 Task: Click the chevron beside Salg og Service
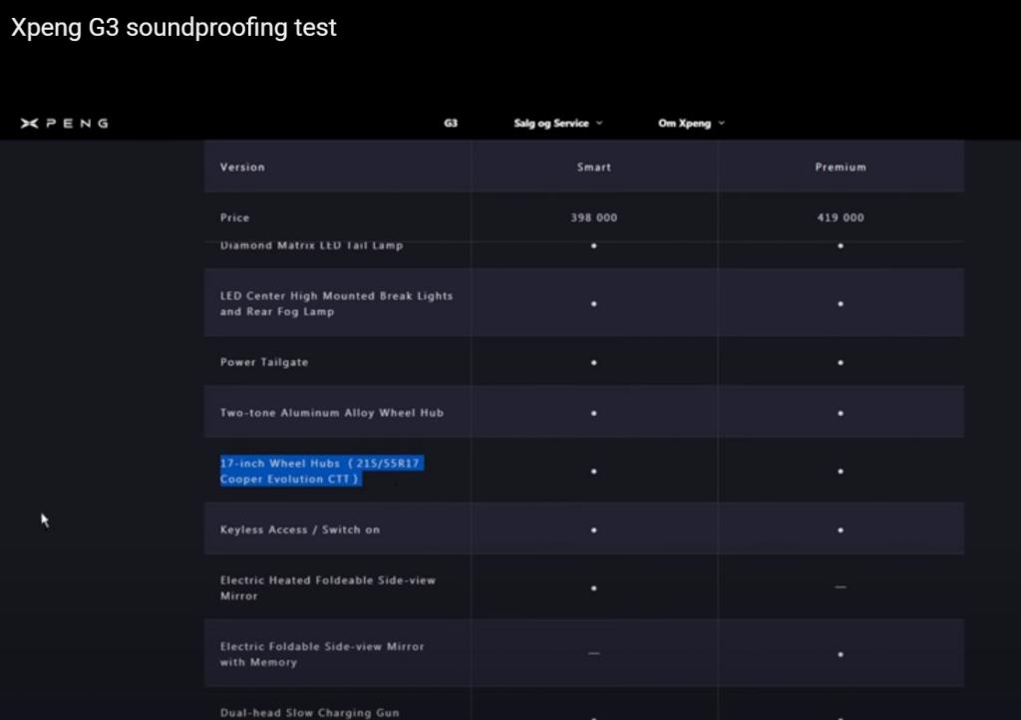(599, 123)
